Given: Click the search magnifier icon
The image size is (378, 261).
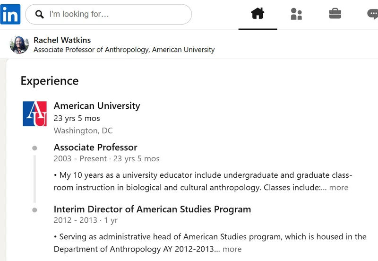Looking at the screenshot, I should coord(40,14).
